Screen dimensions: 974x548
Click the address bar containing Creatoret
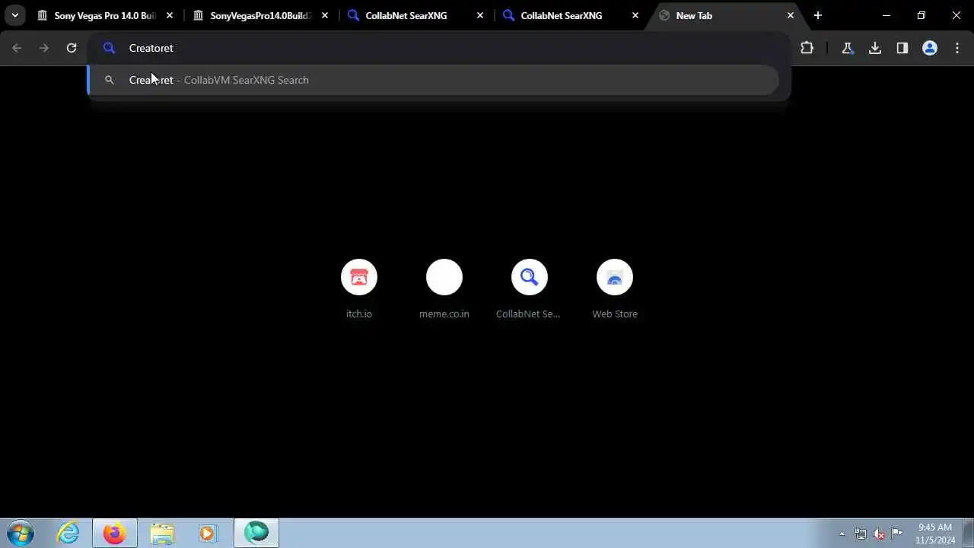[439, 48]
